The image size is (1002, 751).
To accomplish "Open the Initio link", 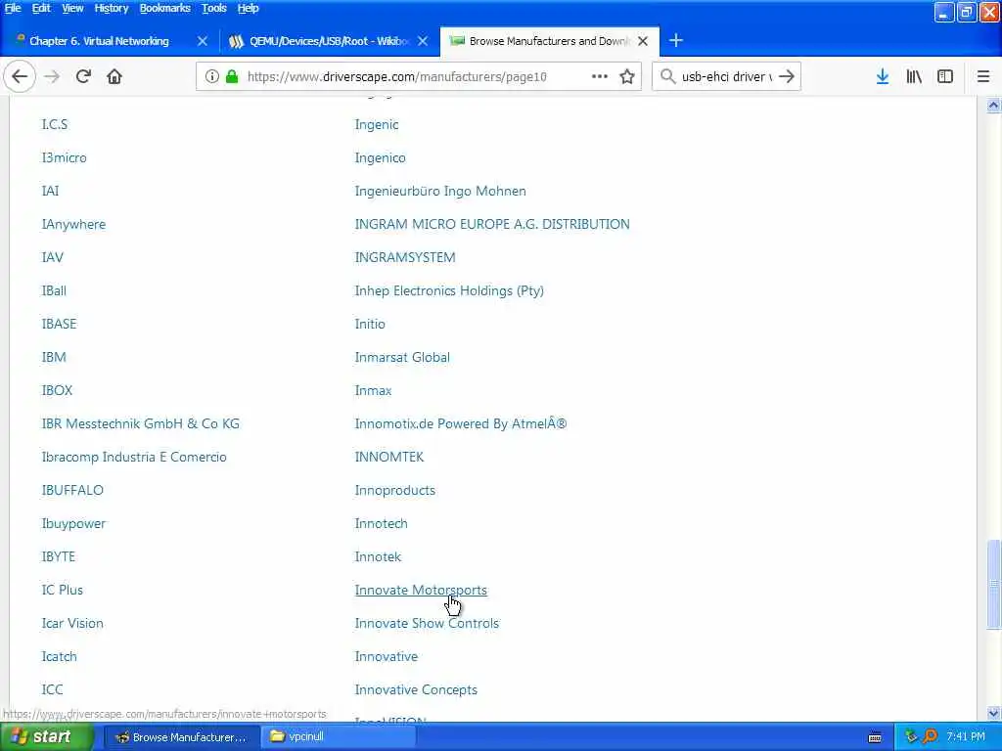I will pyautogui.click(x=370, y=324).
